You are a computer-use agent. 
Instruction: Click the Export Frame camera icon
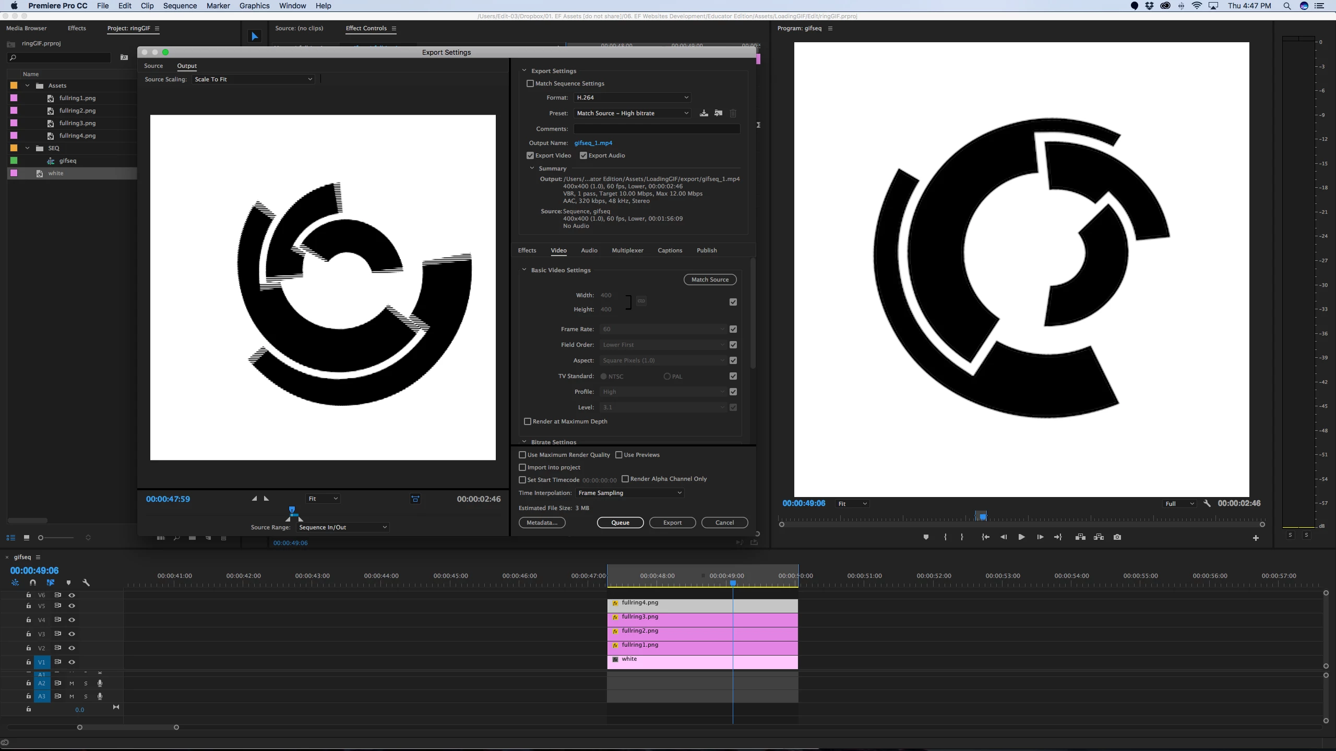point(1117,537)
